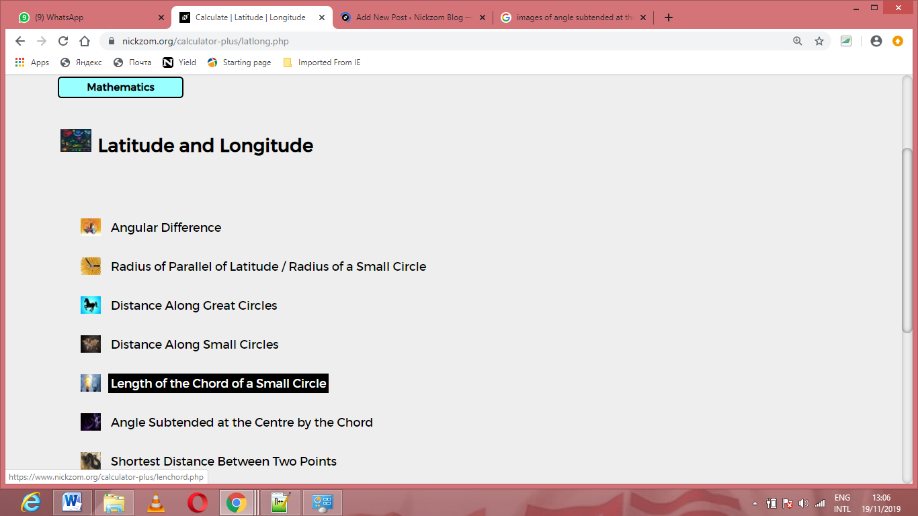
Task: Show hidden system tray icons
Action: 755,503
